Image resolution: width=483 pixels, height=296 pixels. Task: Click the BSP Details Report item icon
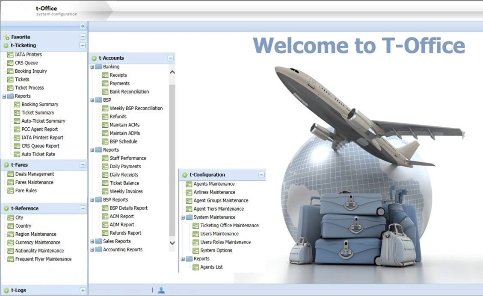click(105, 208)
